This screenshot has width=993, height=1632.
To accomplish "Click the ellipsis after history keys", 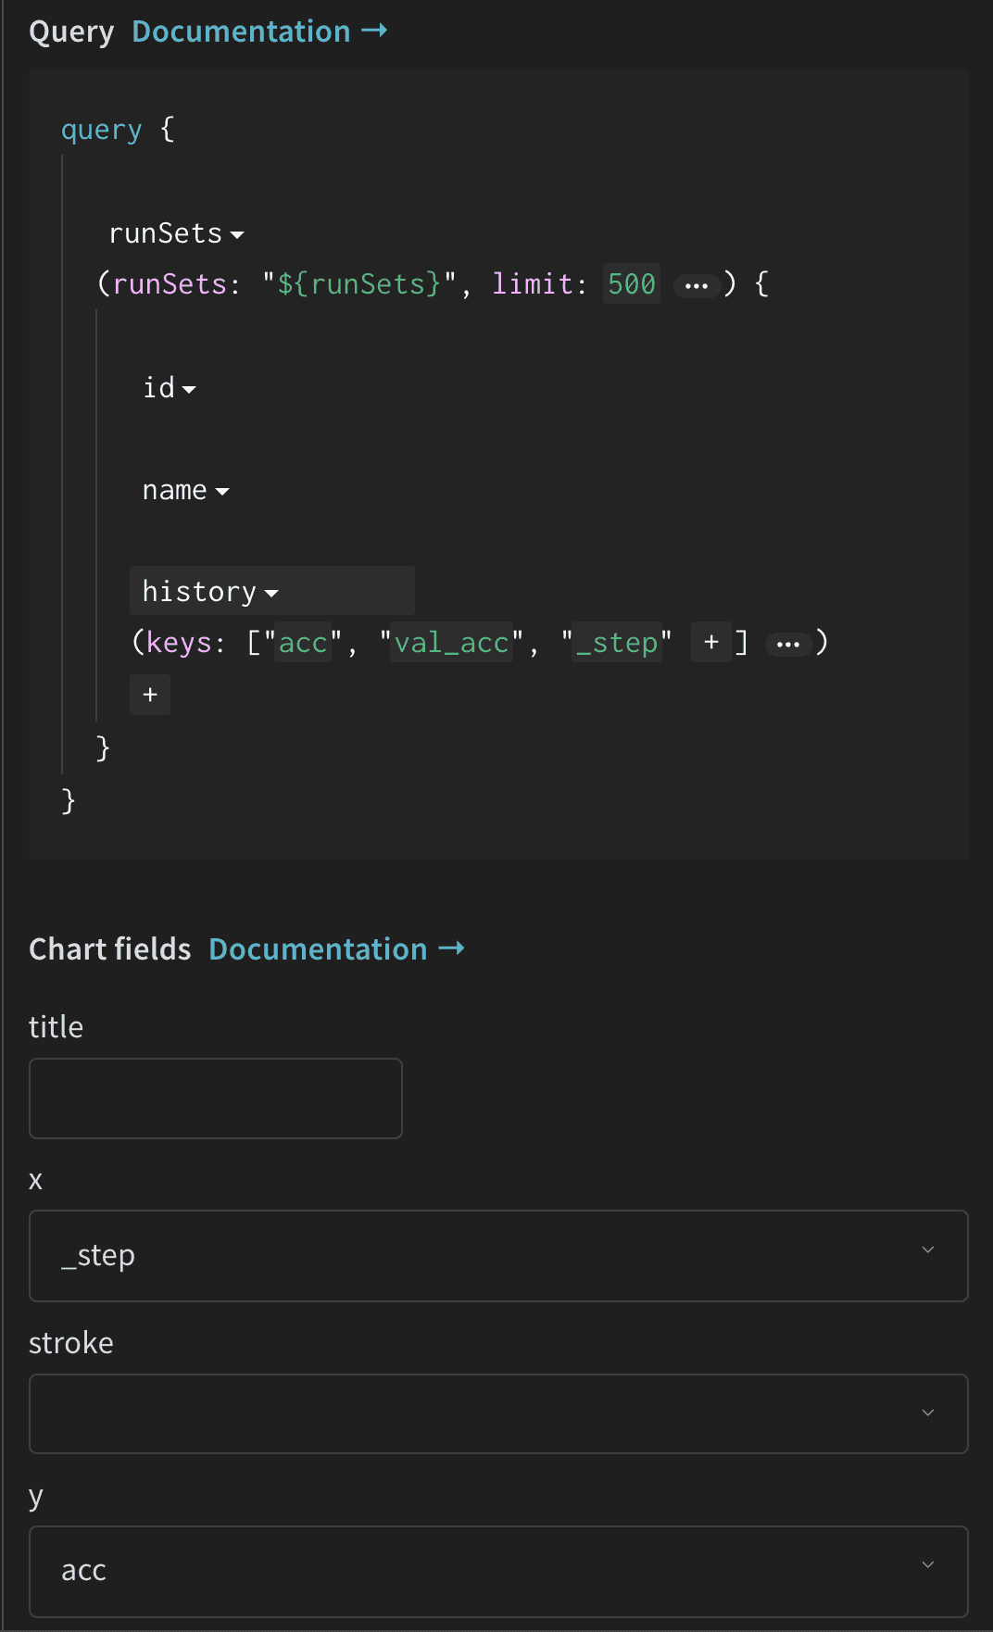I will tap(787, 644).
